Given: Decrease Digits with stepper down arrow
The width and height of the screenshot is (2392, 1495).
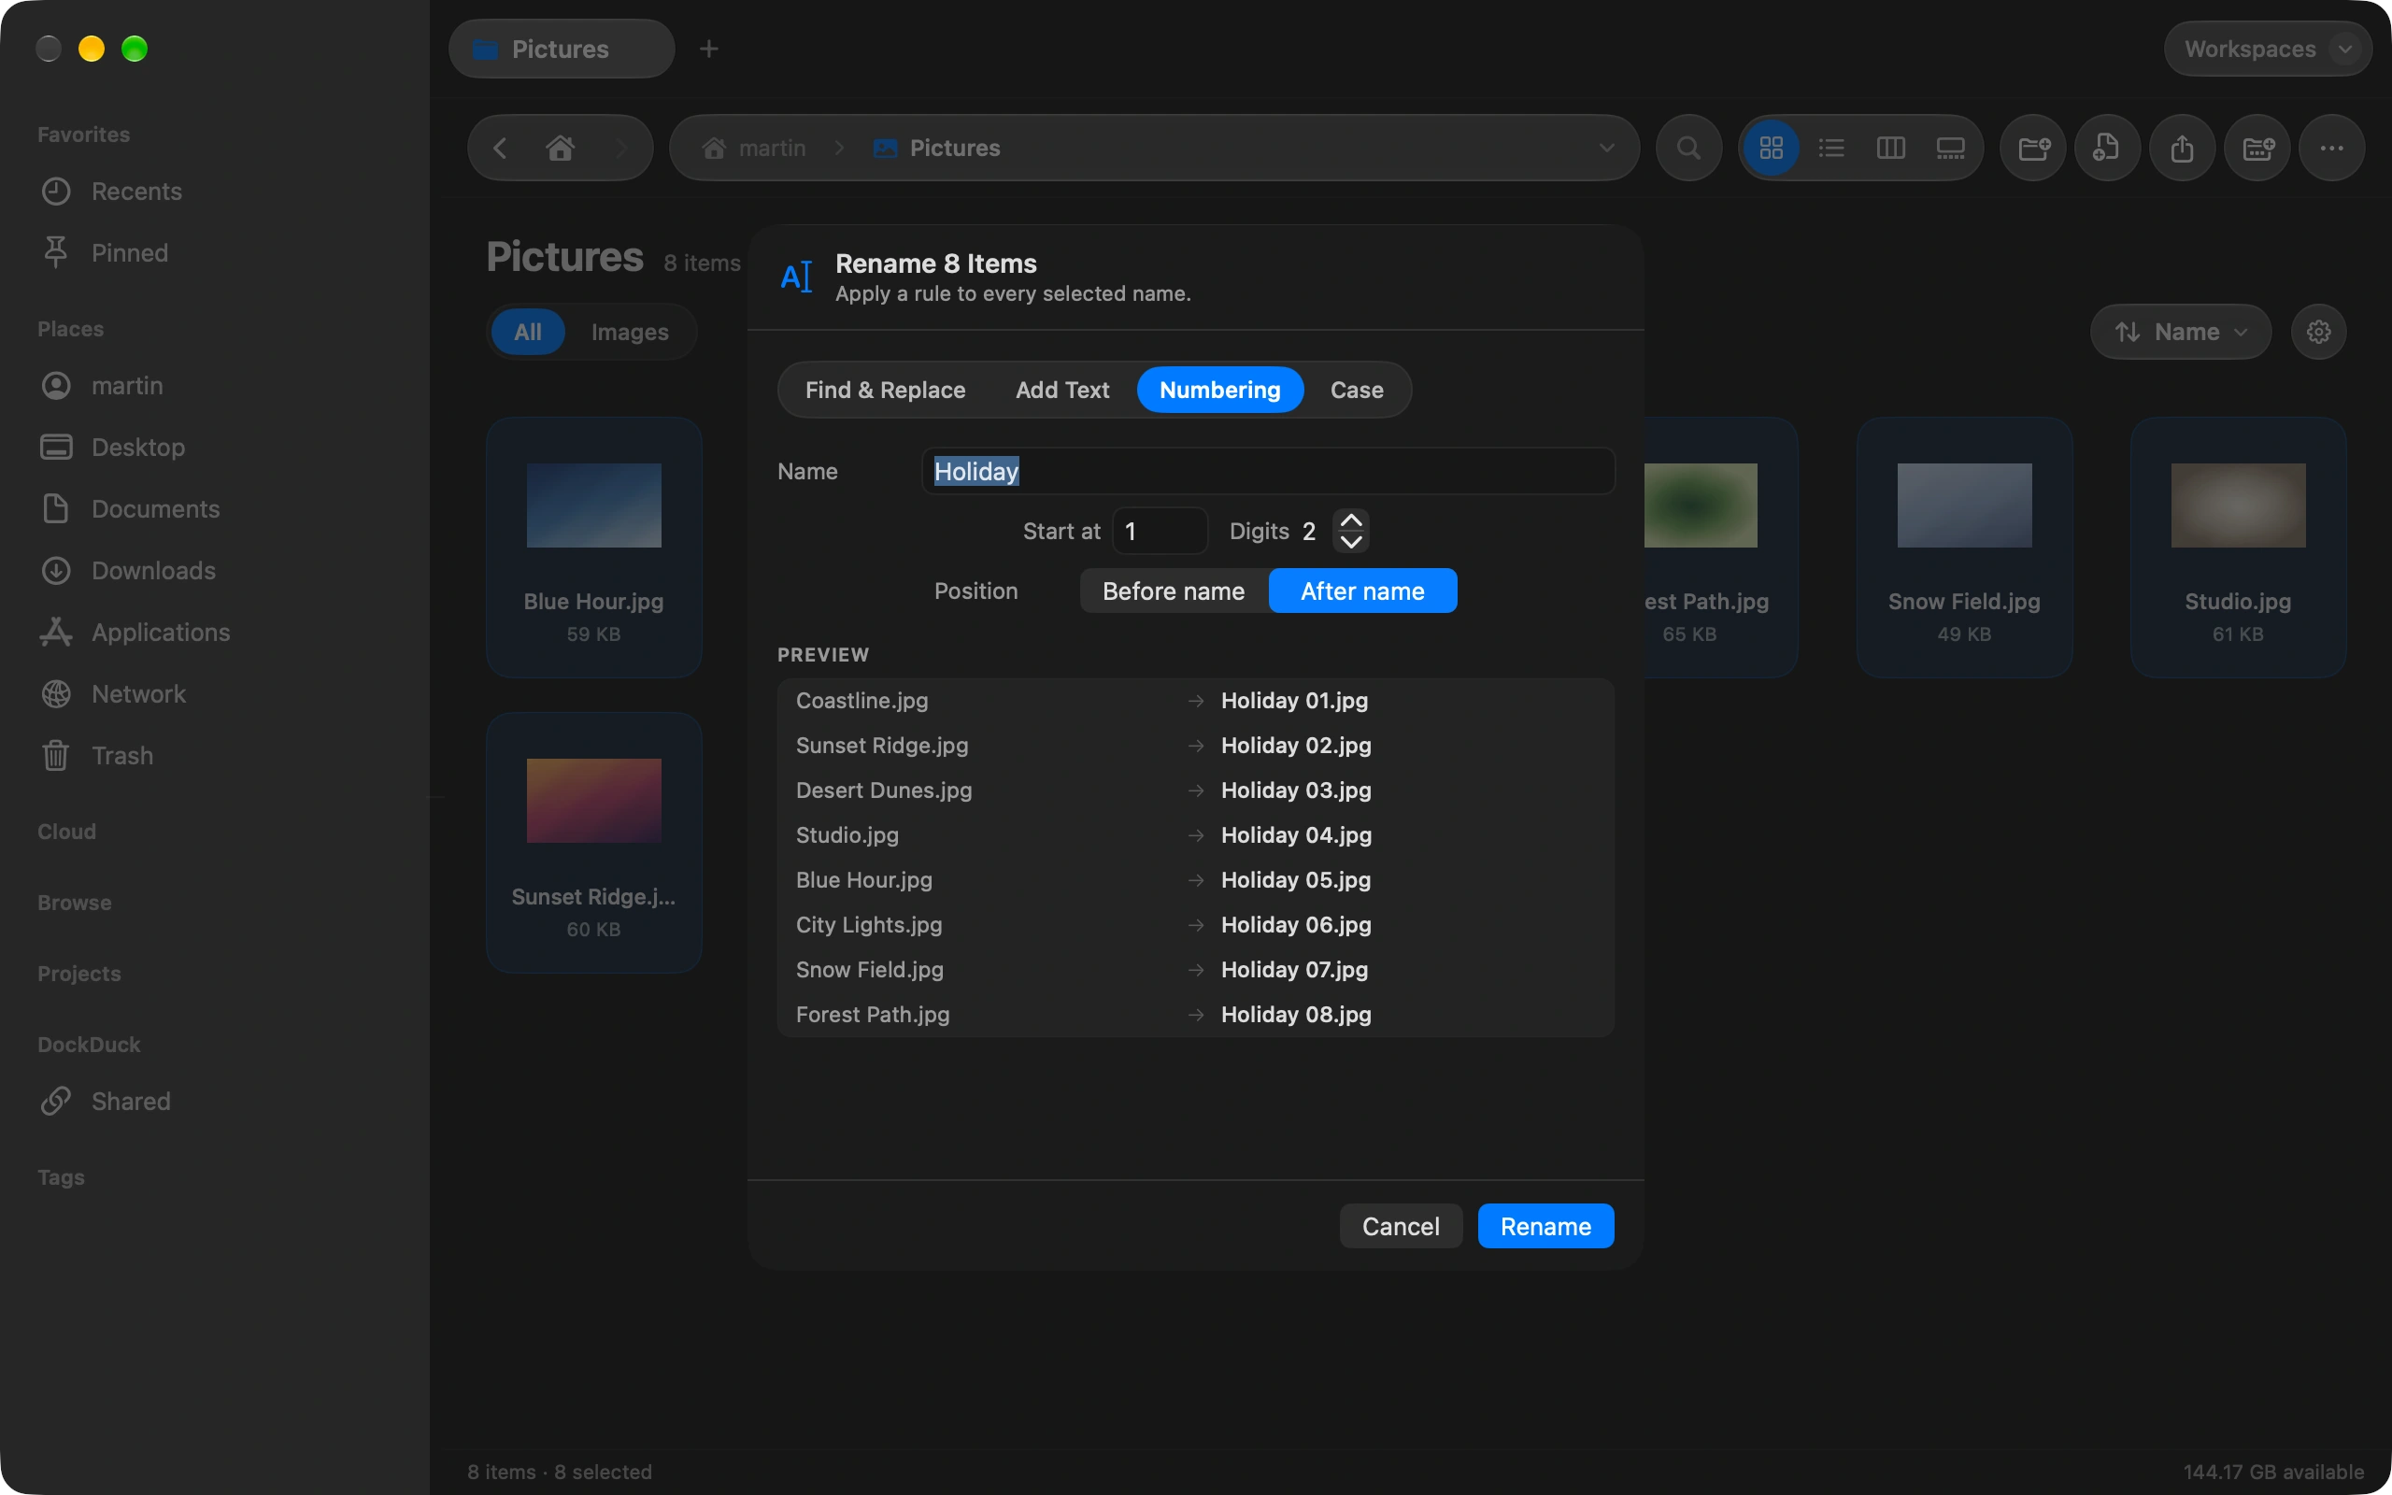Looking at the screenshot, I should [1350, 542].
